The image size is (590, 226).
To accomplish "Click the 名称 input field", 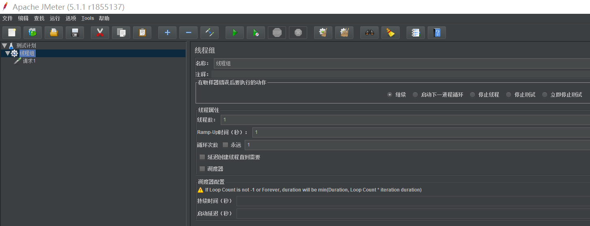I will (x=402, y=63).
